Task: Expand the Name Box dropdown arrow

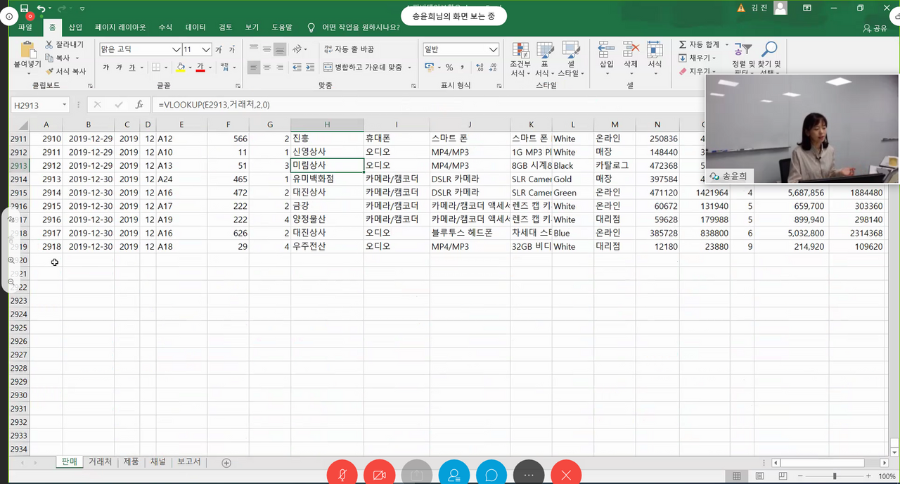Action: click(64, 105)
